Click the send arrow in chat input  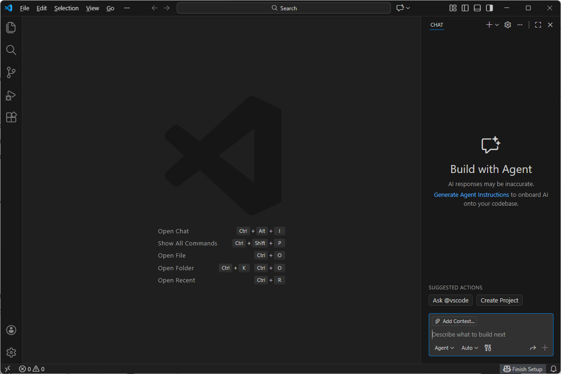coord(532,348)
